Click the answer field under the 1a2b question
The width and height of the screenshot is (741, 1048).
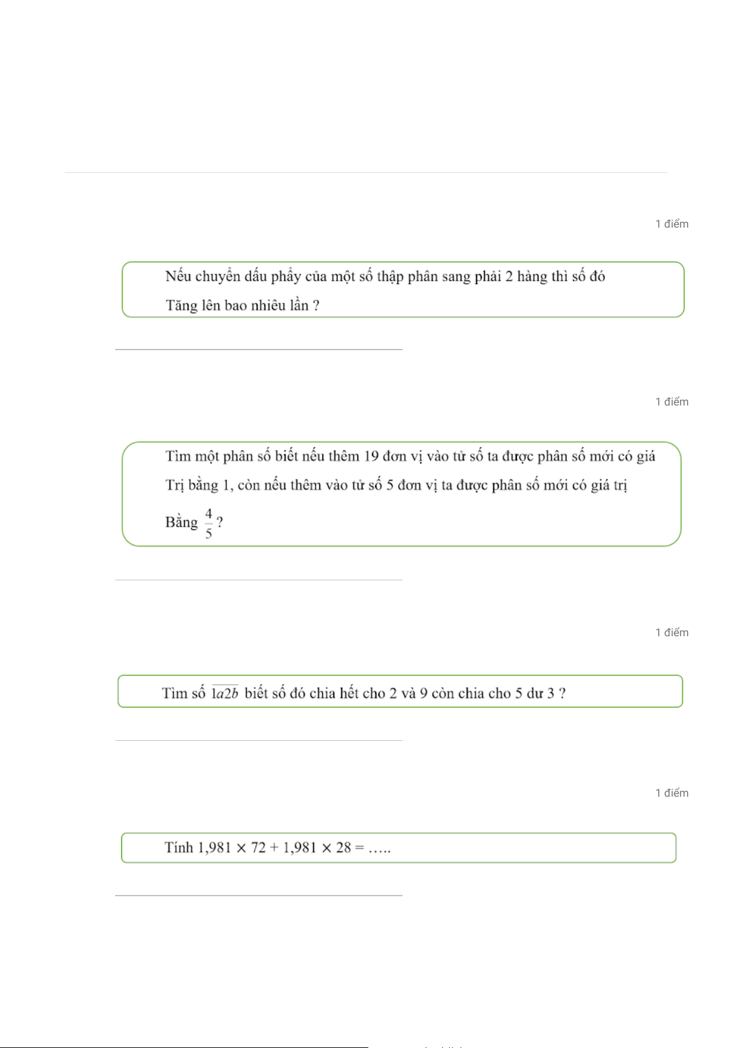point(259,731)
